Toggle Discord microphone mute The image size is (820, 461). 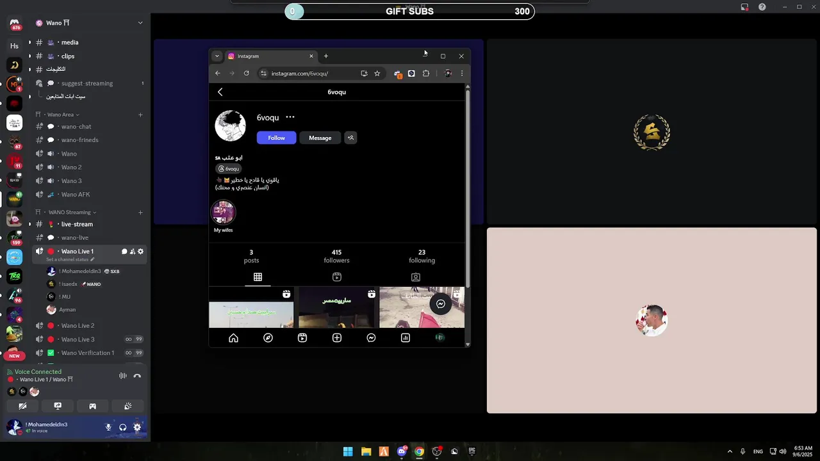pyautogui.click(x=108, y=427)
